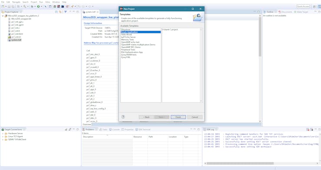Switch to the SDK Terminal tab
The height and width of the screenshot is (170, 321).
[x=143, y=130]
